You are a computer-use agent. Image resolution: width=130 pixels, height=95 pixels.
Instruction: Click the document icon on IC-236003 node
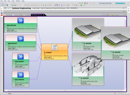point(55,47)
